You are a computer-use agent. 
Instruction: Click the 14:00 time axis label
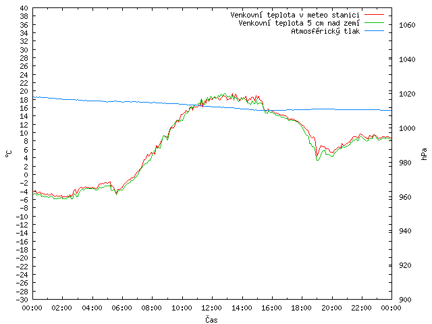pyautogui.click(x=242, y=308)
